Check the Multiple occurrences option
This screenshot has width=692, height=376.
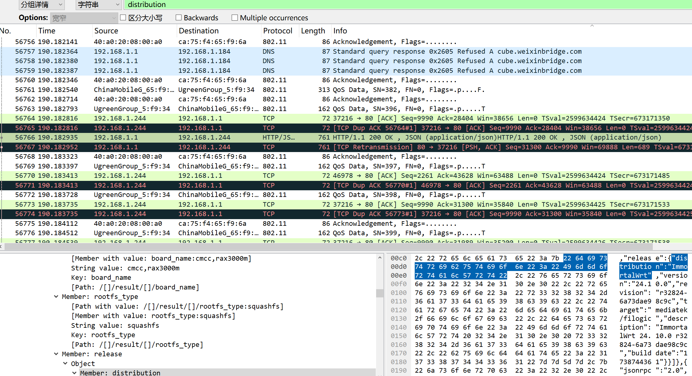point(235,18)
